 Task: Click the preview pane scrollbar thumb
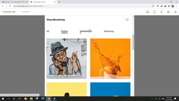point(133,42)
